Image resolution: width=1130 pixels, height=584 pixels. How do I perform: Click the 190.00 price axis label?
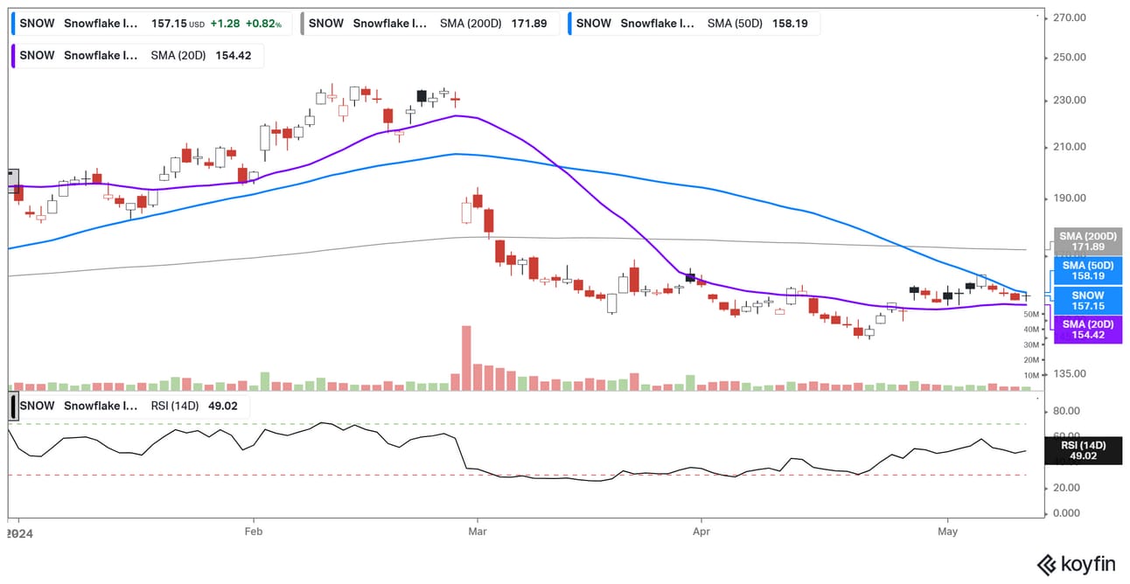pyautogui.click(x=1068, y=198)
